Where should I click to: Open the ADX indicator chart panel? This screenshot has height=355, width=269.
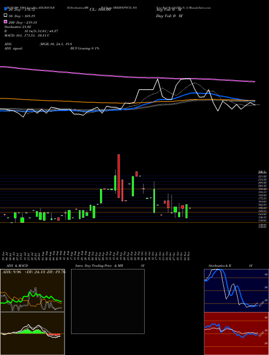pos(32,290)
